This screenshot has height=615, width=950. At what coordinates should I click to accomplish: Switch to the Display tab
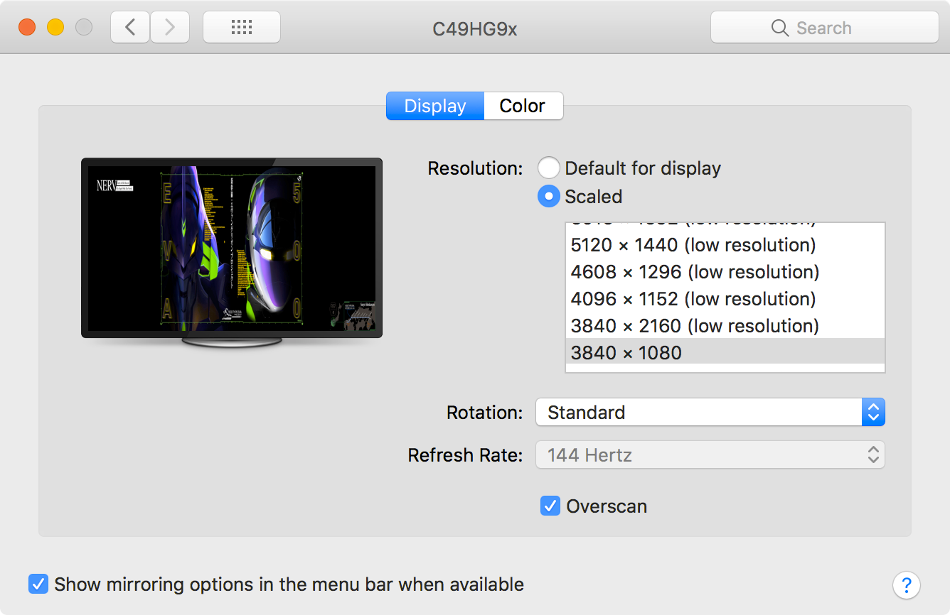tap(435, 106)
